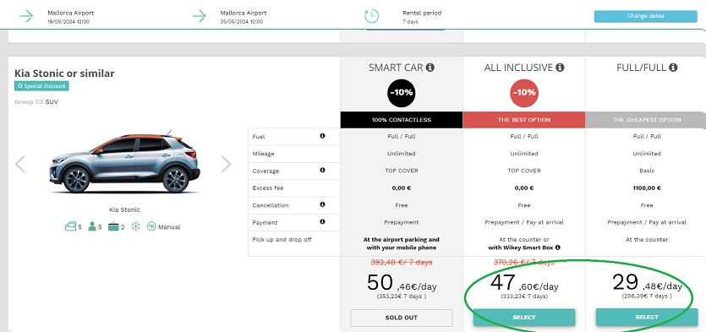Image resolution: width=706 pixels, height=332 pixels.
Task: Select the ALL INCLUSIVE rate
Action: click(524, 317)
